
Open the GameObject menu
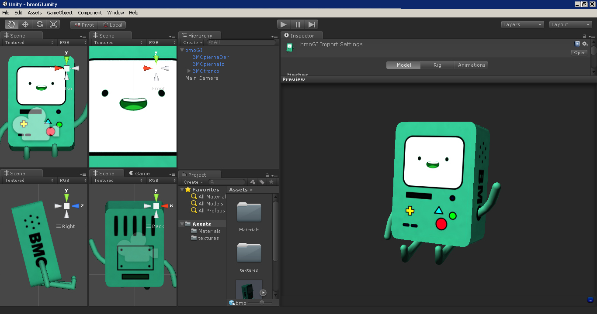click(x=60, y=13)
